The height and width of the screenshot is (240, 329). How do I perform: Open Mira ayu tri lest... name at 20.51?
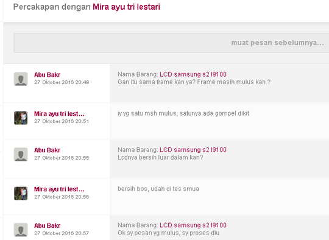point(59,114)
